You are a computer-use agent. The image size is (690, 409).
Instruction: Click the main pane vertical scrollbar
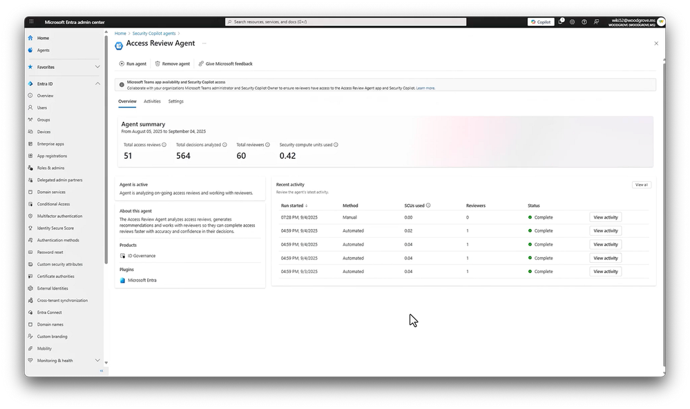click(x=664, y=213)
